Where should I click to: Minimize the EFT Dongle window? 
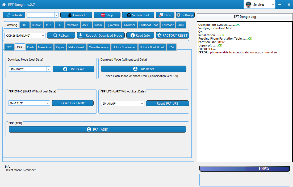point(279,5)
